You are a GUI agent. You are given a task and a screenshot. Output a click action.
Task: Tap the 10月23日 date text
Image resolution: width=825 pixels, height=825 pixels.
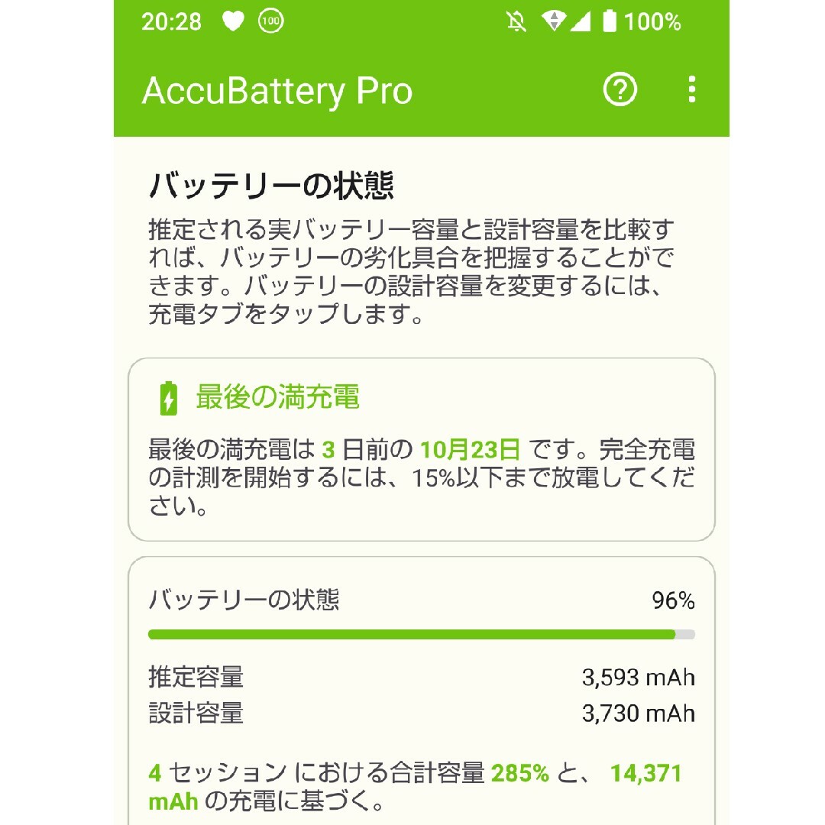[x=470, y=450]
